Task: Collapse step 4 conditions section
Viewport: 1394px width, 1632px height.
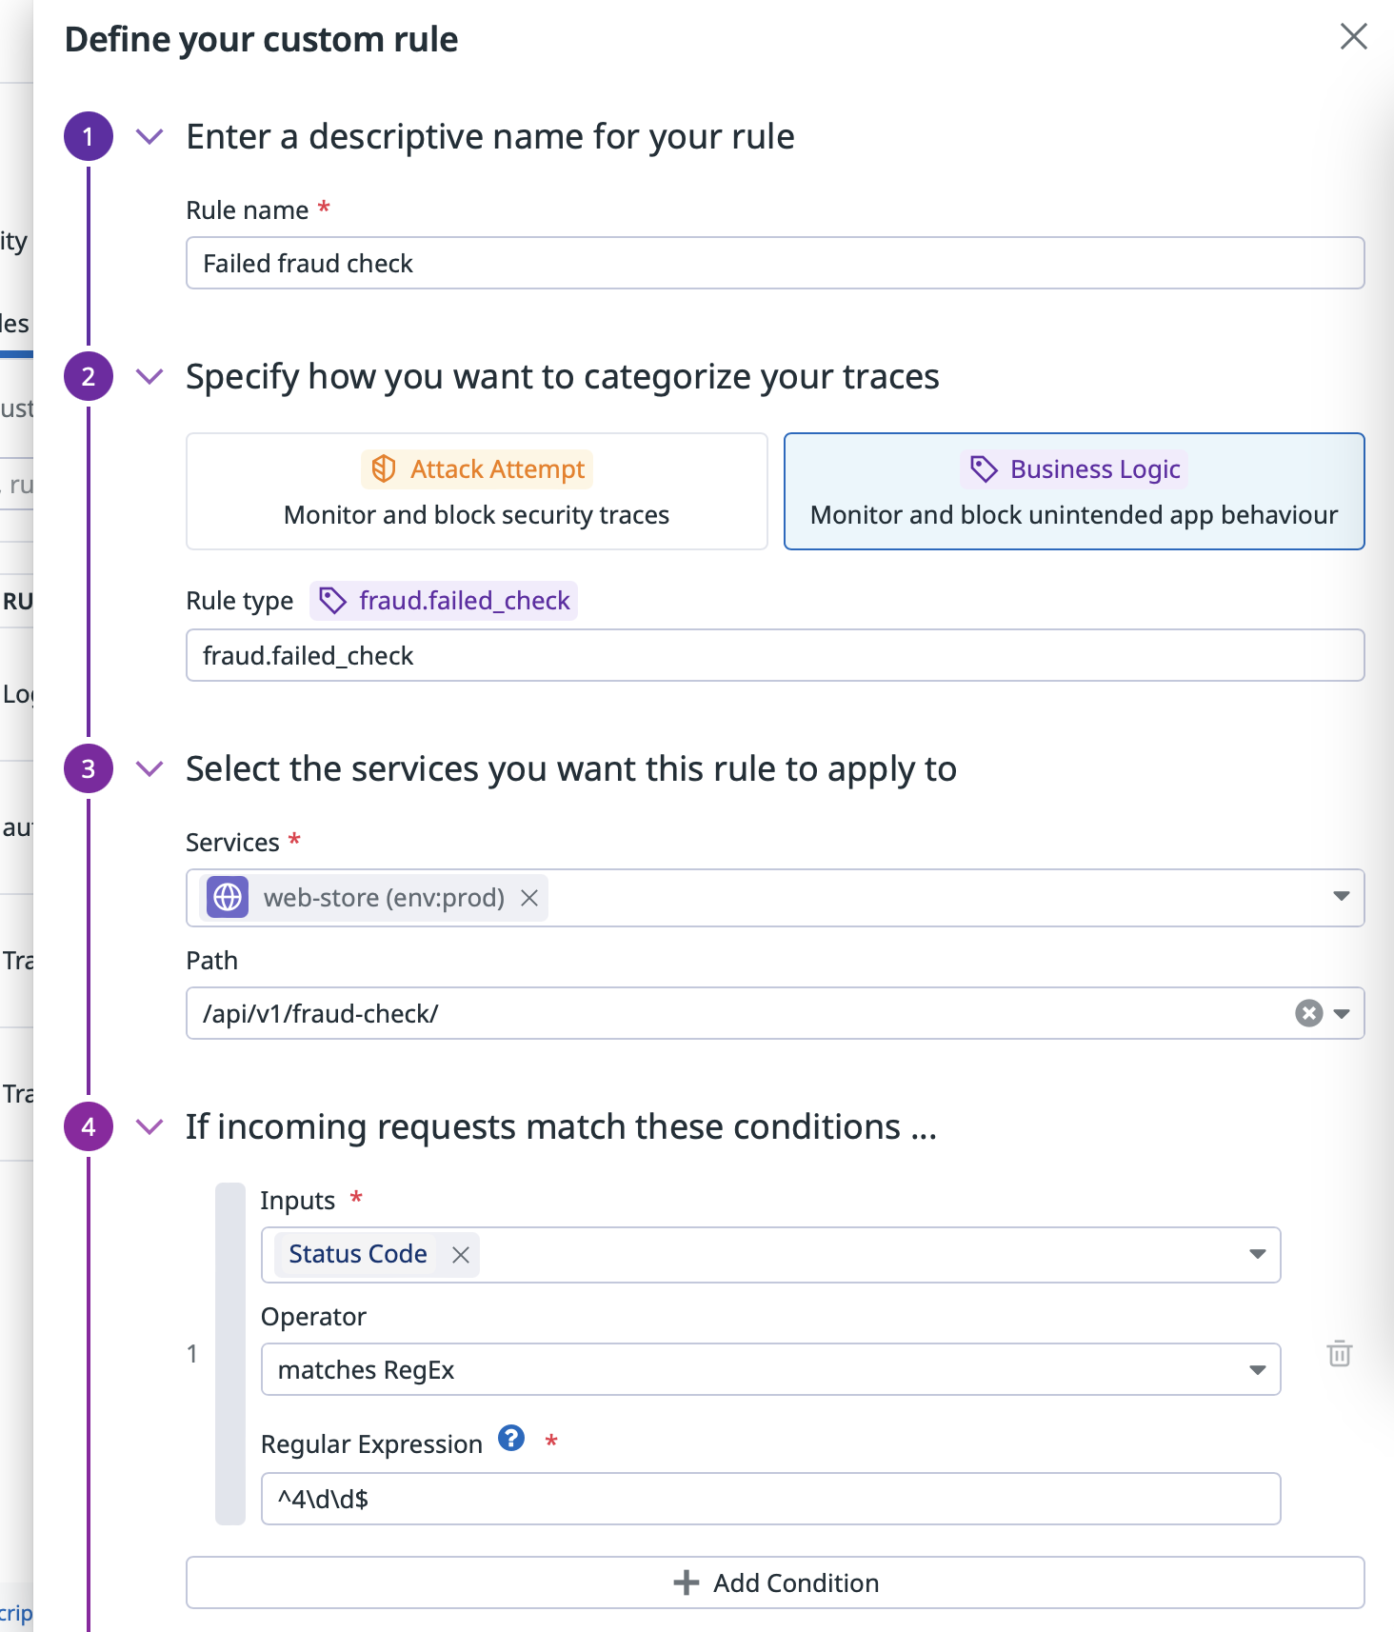Action: click(x=149, y=1127)
